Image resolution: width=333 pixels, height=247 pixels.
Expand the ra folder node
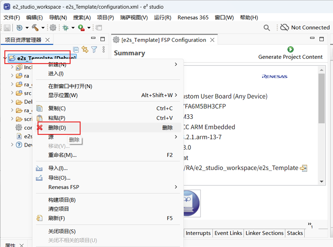(12, 75)
